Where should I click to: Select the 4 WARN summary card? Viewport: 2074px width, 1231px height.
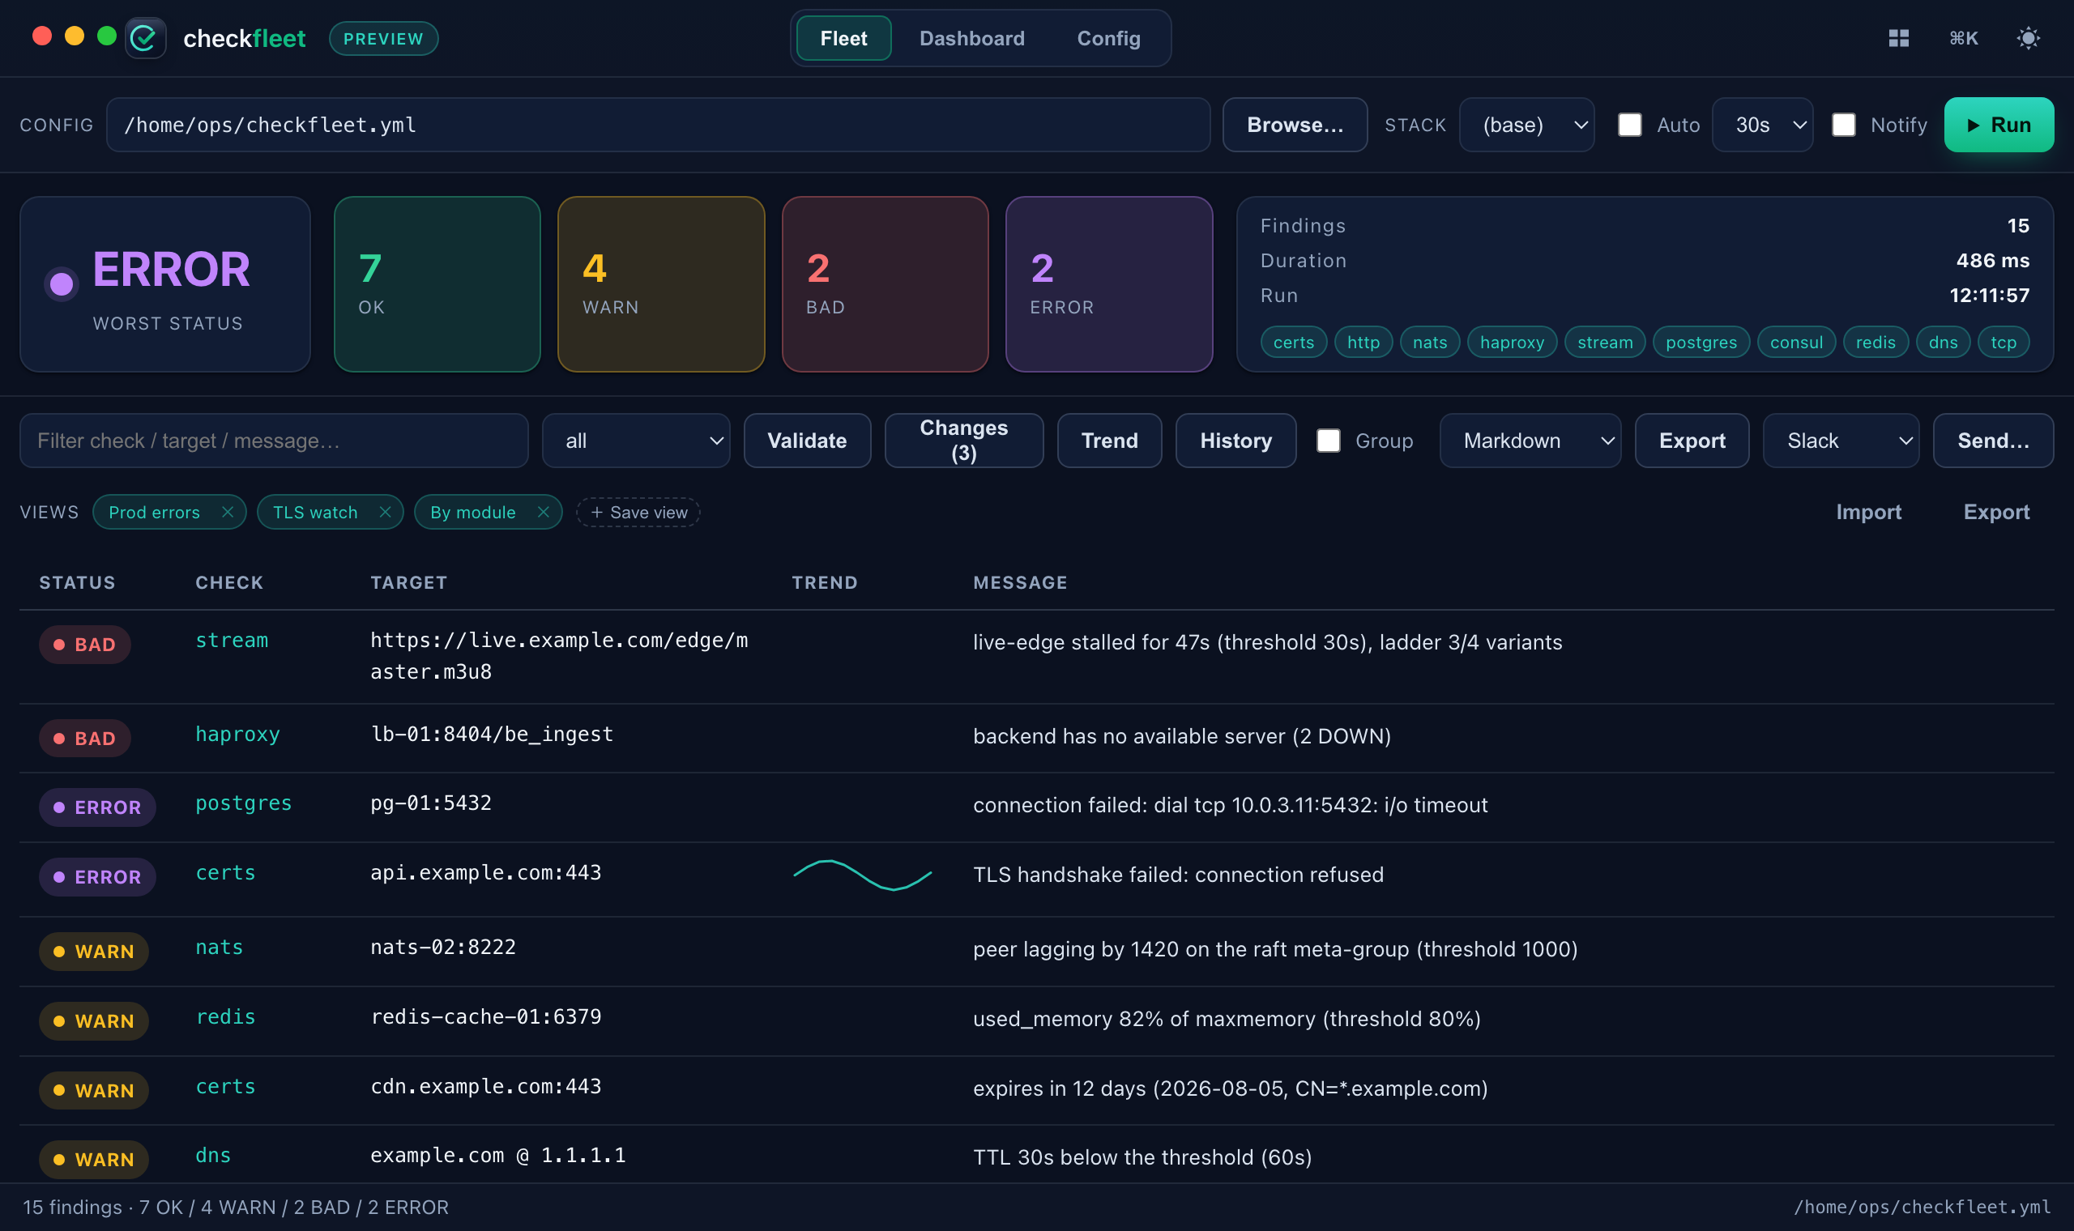[661, 283]
